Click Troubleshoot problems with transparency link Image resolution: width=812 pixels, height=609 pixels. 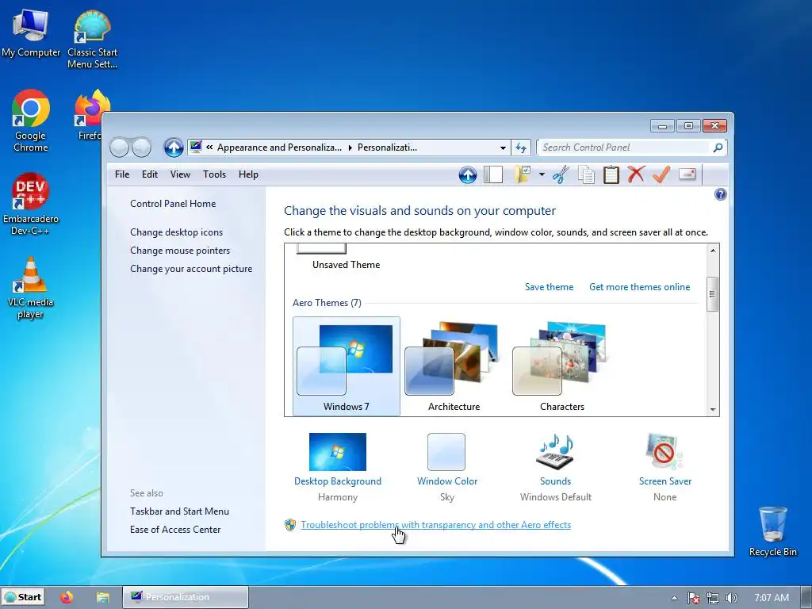(435, 525)
